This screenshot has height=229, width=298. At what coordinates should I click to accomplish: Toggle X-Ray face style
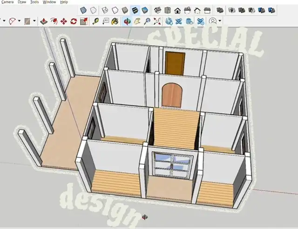point(83,10)
